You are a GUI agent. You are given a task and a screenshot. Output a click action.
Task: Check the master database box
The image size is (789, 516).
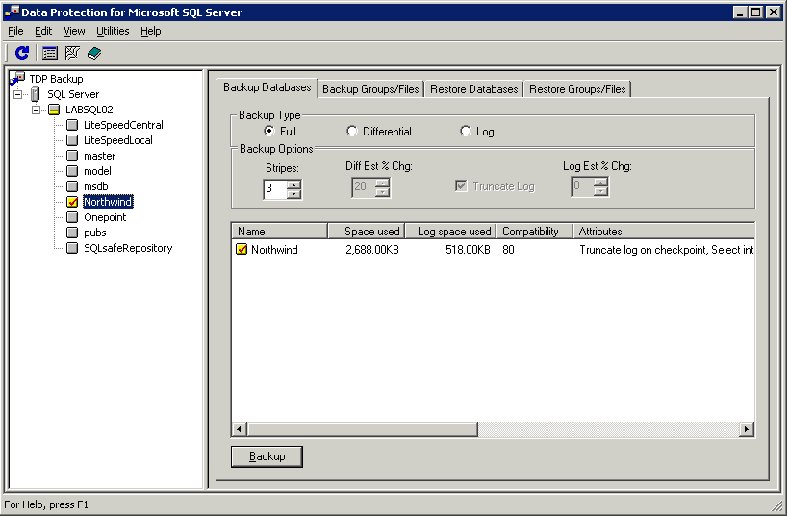click(x=72, y=156)
